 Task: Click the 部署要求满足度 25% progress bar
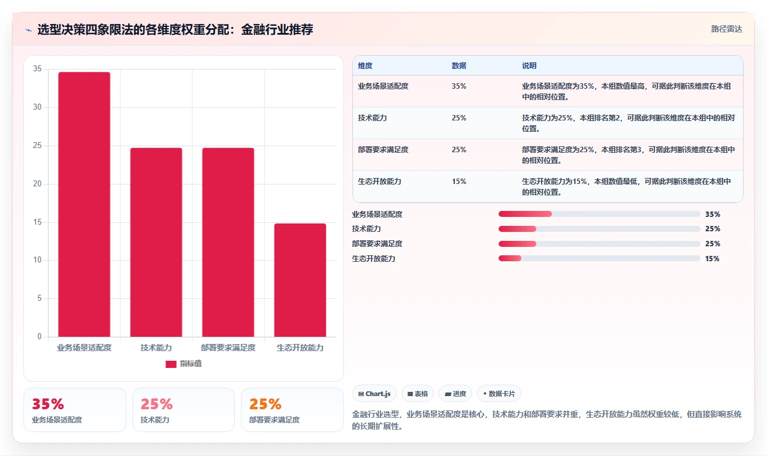599,244
